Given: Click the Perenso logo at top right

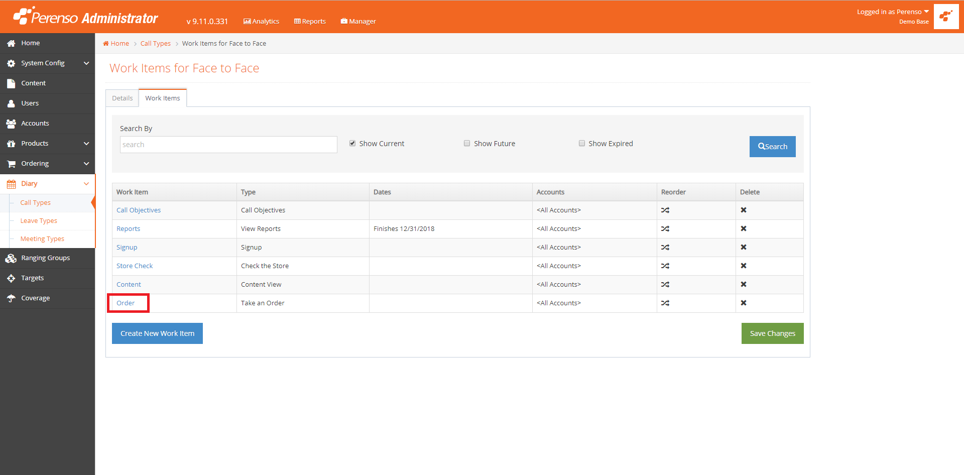Looking at the screenshot, I should point(946,17).
